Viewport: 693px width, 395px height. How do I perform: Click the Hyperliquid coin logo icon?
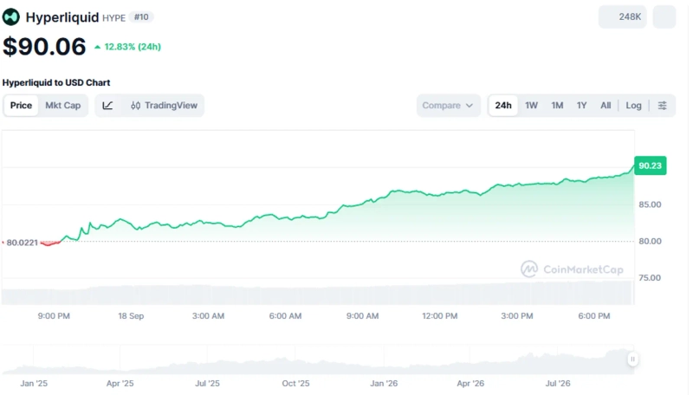[11, 17]
